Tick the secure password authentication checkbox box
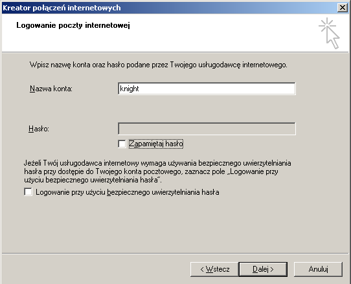 point(28,192)
